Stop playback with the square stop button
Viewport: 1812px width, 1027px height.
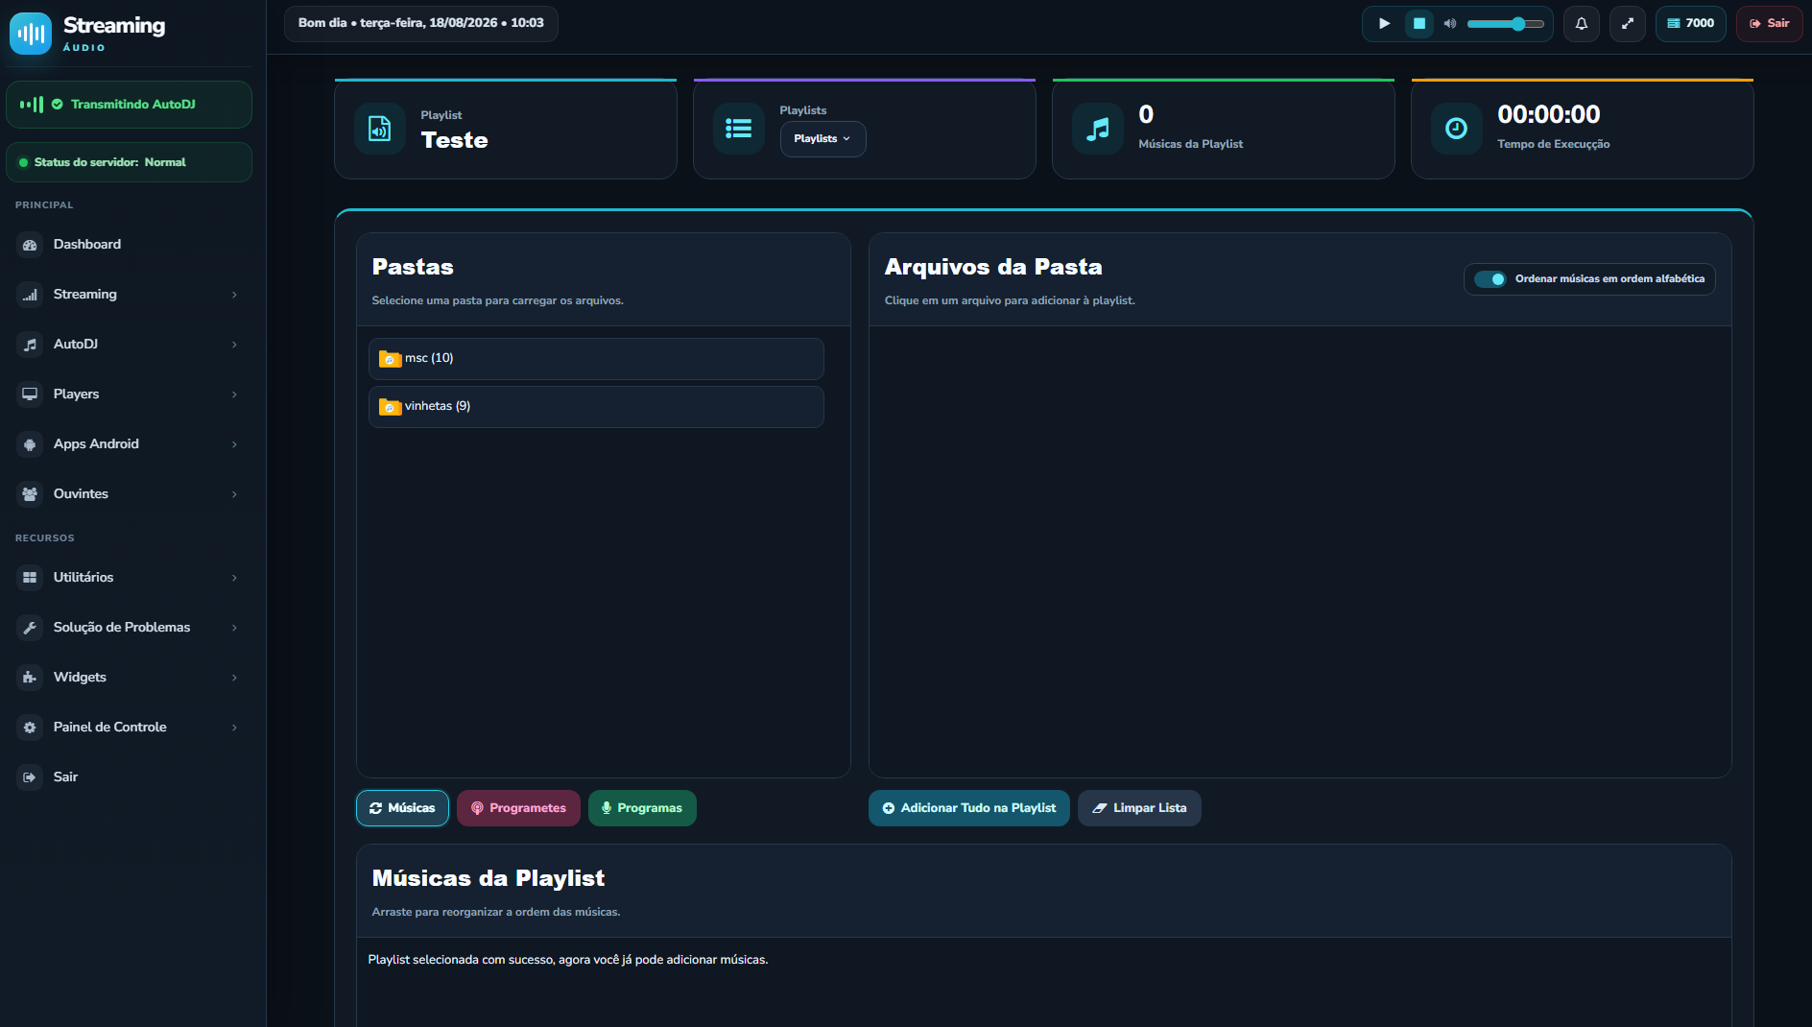coord(1419,23)
